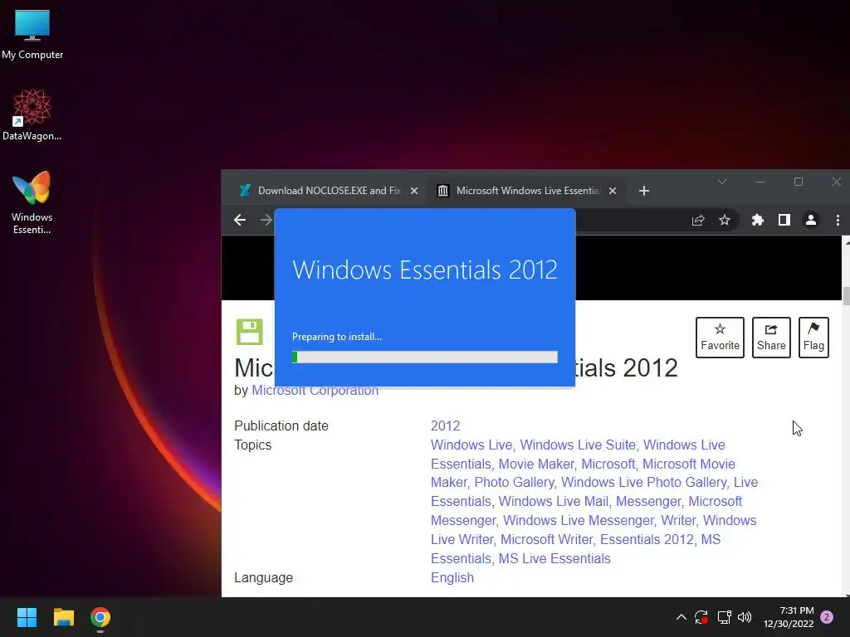Click 'Topics' label
The height and width of the screenshot is (637, 850).
tap(252, 445)
